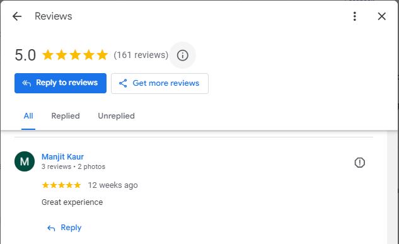Click the large overall five-star rating
Image resolution: width=399 pixels, height=244 pixels.
[x=75, y=55]
